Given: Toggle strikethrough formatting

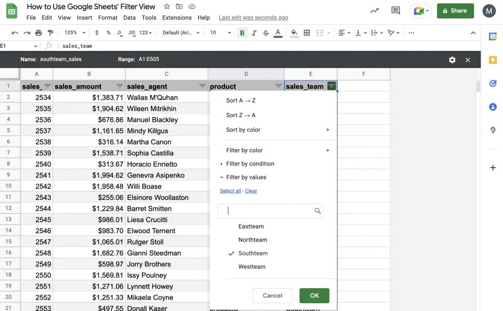Looking at the screenshot, I should coord(266,33).
